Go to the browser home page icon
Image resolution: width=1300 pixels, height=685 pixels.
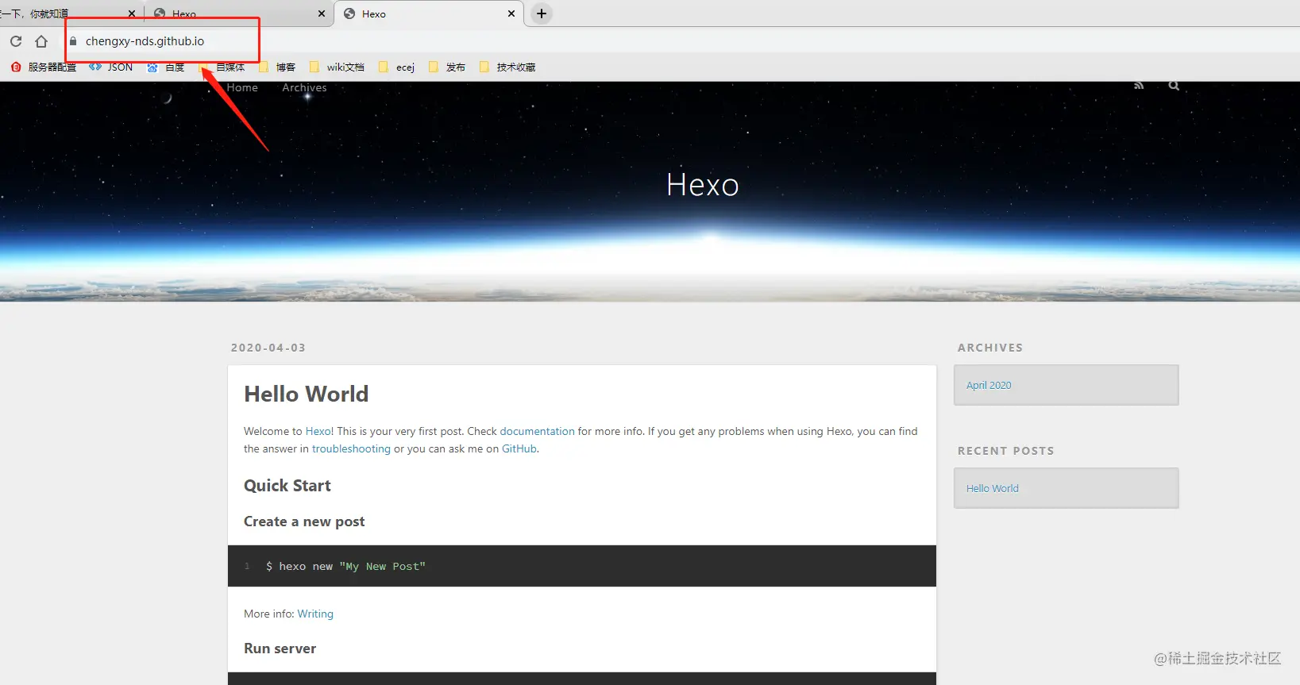41,41
